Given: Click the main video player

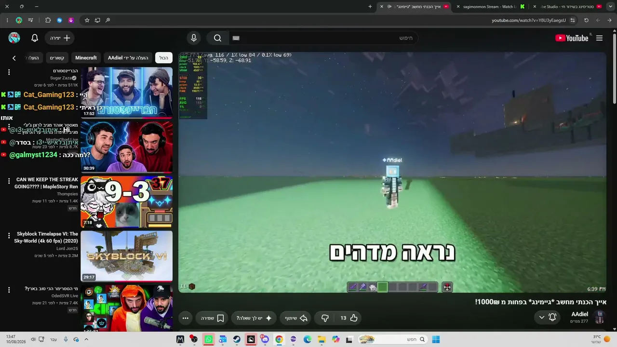Looking at the screenshot, I should (392, 172).
